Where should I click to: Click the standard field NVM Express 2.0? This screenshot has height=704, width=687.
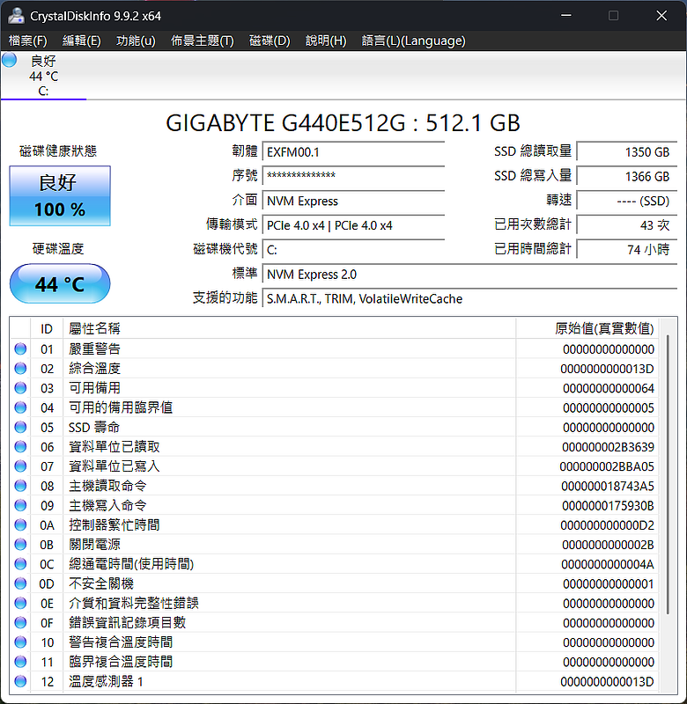(x=470, y=274)
